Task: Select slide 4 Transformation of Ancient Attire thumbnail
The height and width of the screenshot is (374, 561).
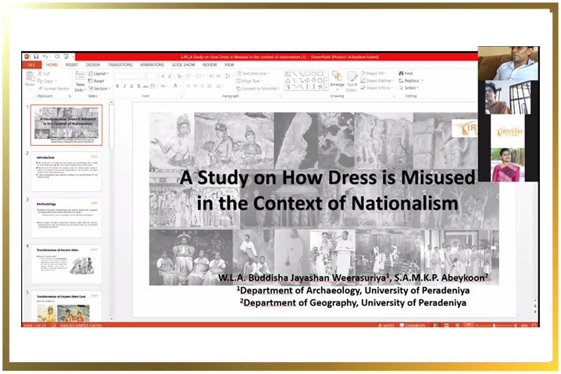Action: [x=67, y=264]
